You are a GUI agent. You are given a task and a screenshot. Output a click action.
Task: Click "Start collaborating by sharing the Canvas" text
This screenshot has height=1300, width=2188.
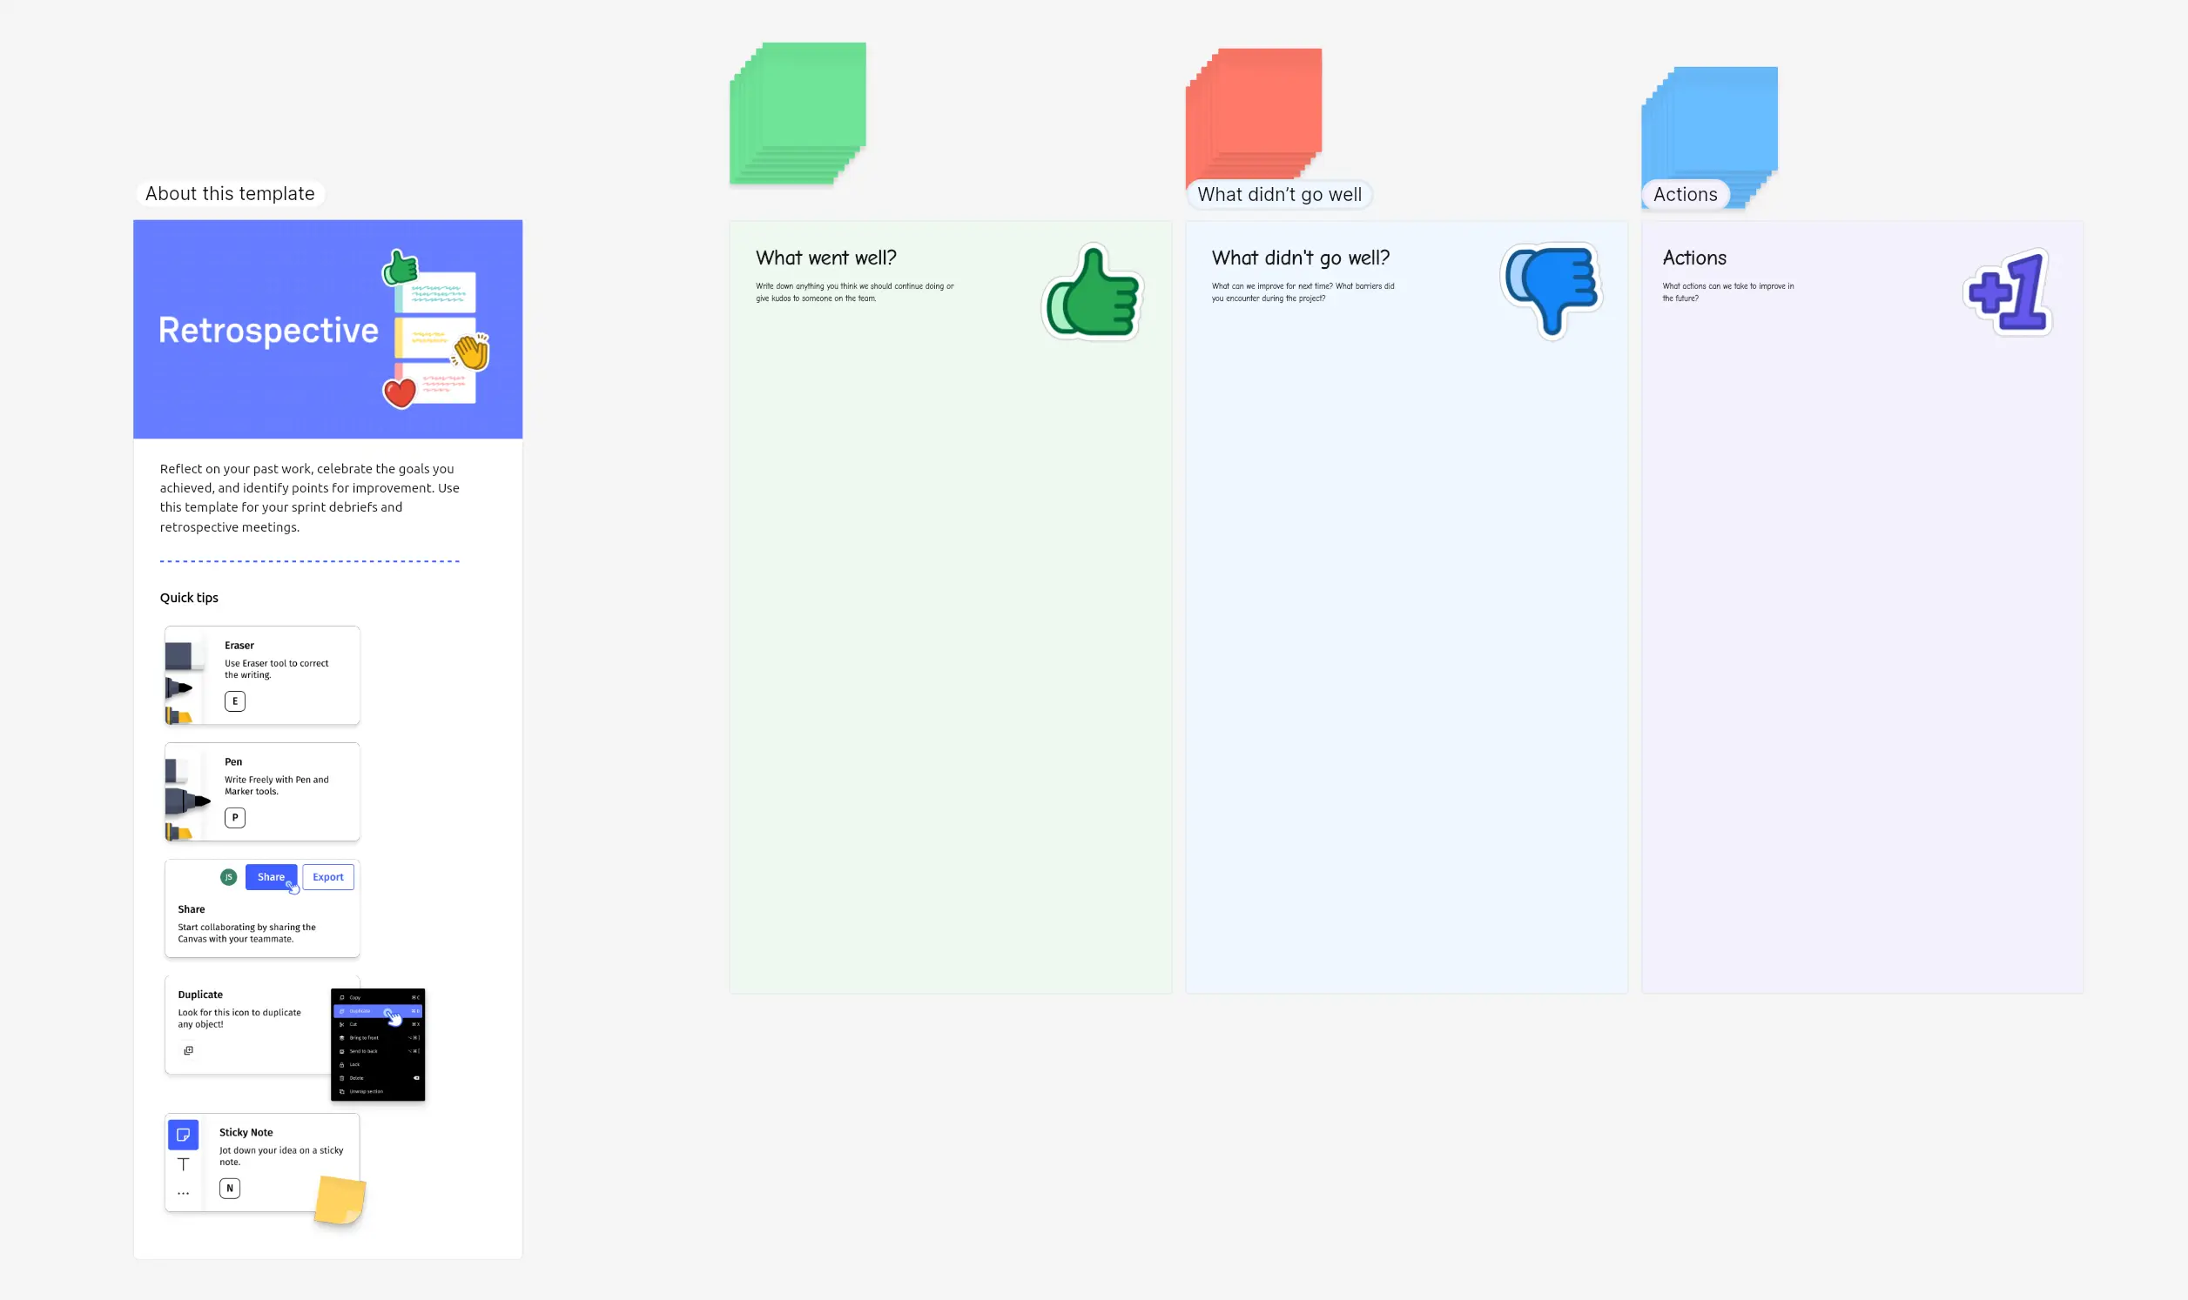[x=247, y=933]
